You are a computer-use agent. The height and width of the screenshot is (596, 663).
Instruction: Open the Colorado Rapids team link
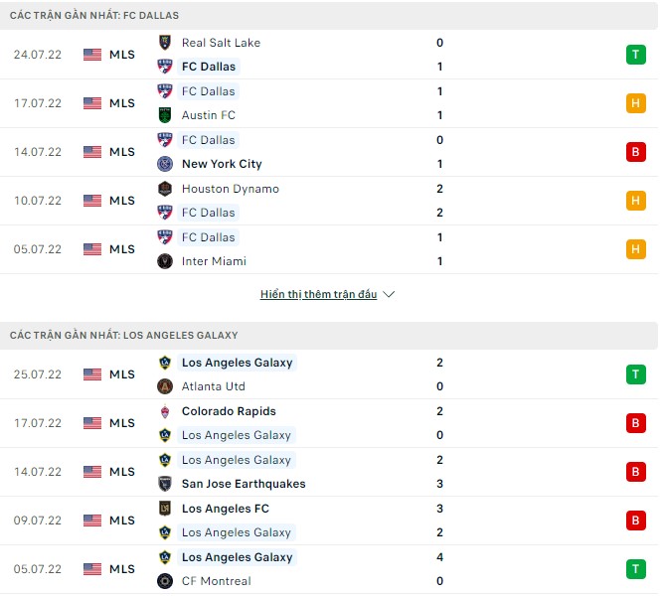pyautogui.click(x=229, y=411)
